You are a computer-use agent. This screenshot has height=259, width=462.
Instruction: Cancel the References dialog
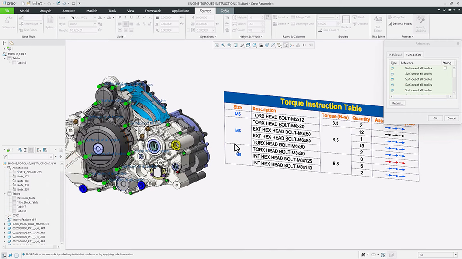(452, 118)
